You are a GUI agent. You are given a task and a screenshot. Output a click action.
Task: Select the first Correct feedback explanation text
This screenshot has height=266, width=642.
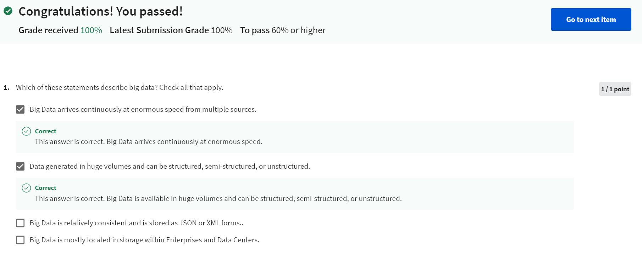click(x=149, y=141)
